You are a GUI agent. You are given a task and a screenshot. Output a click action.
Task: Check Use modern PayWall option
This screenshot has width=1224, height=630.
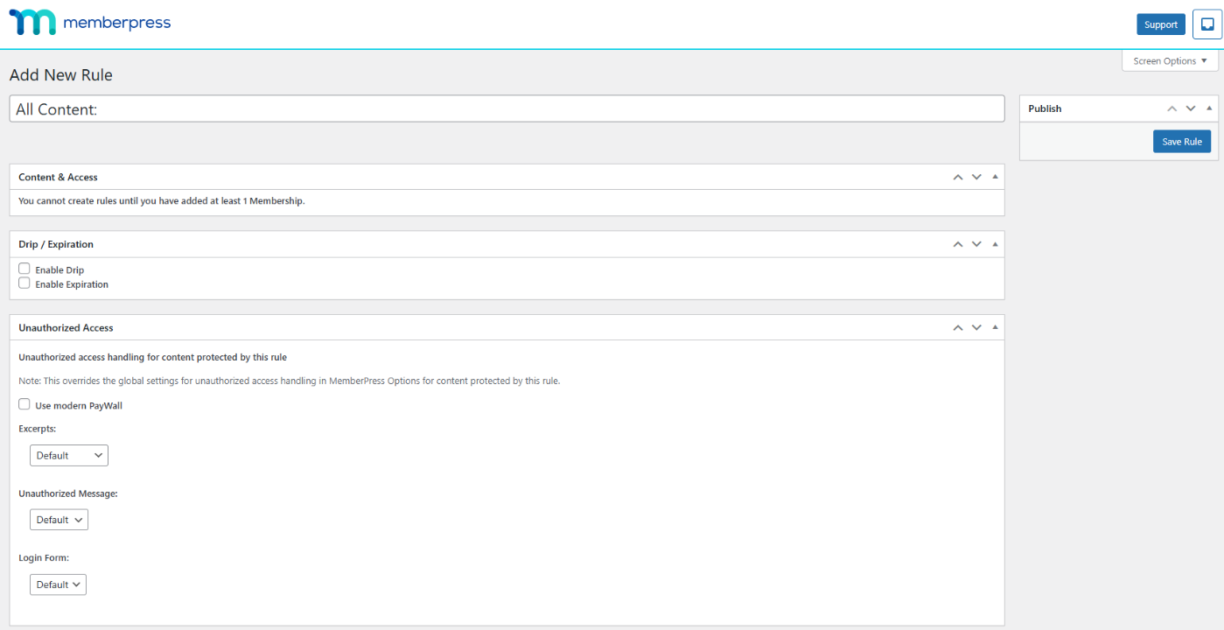click(24, 404)
